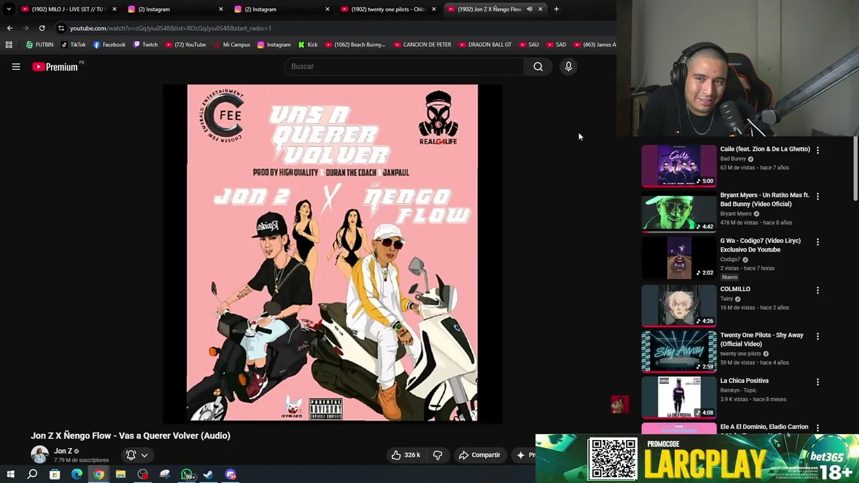This screenshot has width=859, height=483.
Task: Toggle the subscription notification bell
Action: pos(131,455)
